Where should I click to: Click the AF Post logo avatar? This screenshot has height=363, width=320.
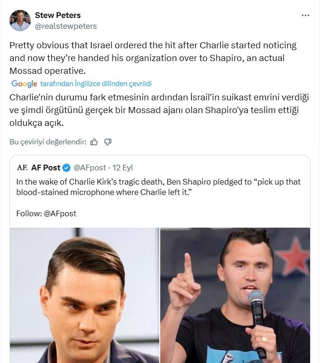click(22, 168)
